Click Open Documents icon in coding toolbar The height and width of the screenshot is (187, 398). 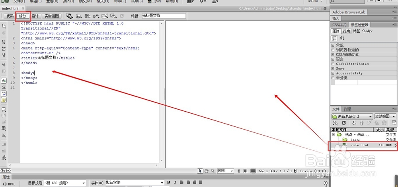tap(4, 26)
